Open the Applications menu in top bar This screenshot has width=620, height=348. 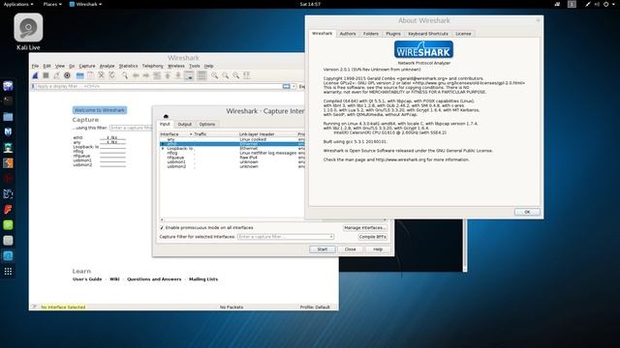[18, 4]
